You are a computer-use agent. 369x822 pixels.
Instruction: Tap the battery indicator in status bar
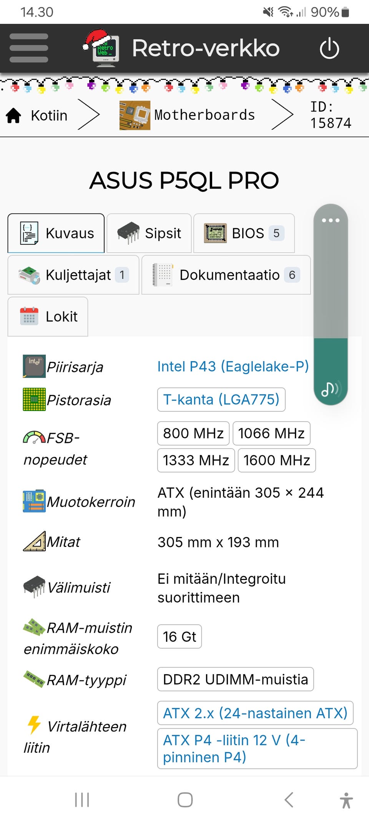coord(345,12)
